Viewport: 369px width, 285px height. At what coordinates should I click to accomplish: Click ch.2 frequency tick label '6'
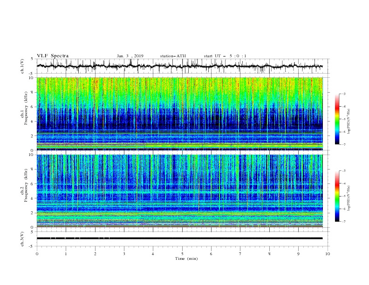coord(33,184)
